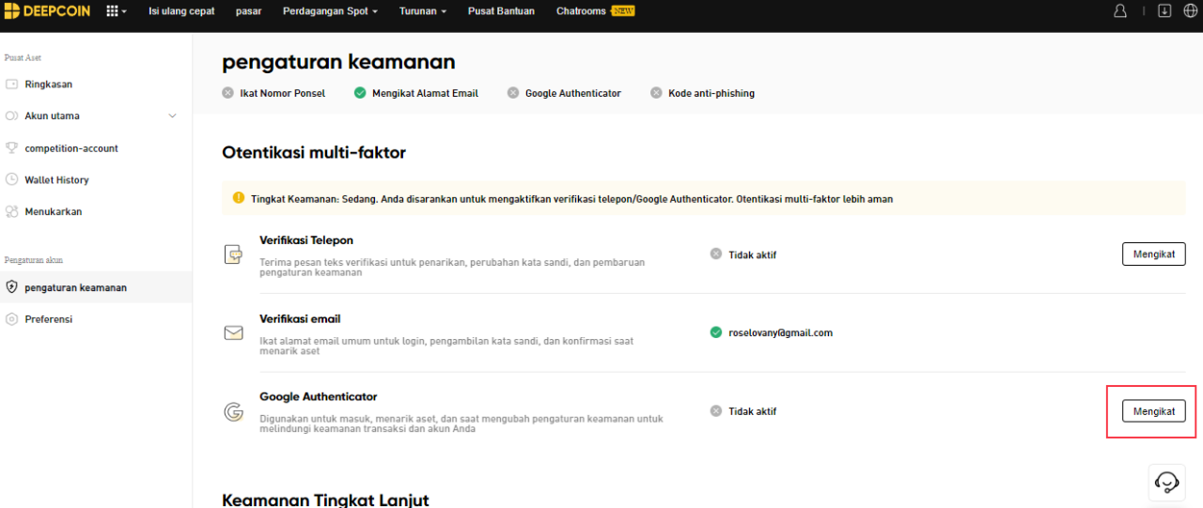The height and width of the screenshot is (508, 1203).
Task: Expand the Perdagangan Spot dropdown
Action: (x=330, y=11)
